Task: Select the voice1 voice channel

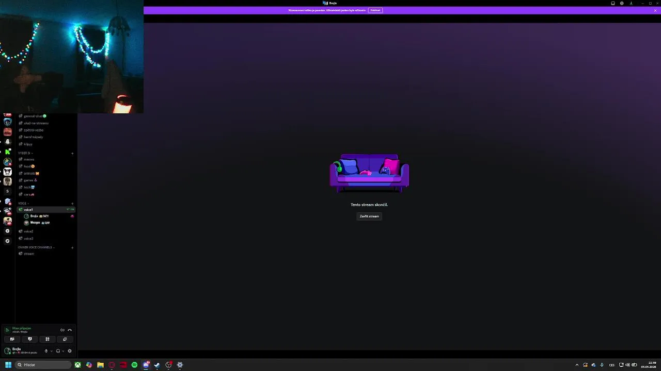Action: point(46,210)
